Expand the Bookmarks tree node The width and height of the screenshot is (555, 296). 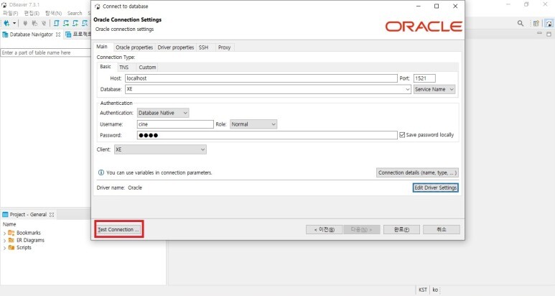[4, 233]
